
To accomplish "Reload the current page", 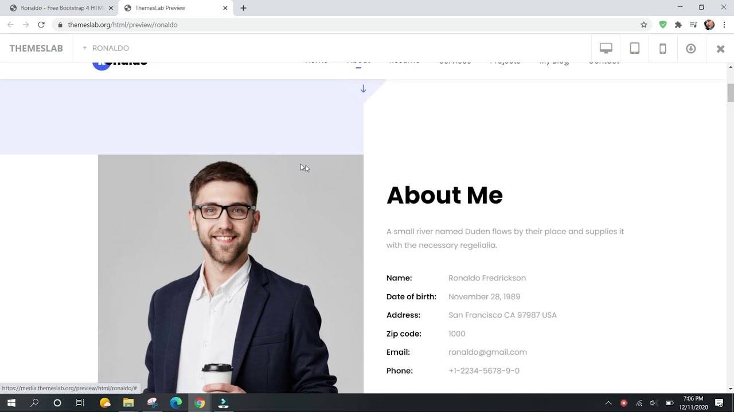I will pyautogui.click(x=41, y=25).
